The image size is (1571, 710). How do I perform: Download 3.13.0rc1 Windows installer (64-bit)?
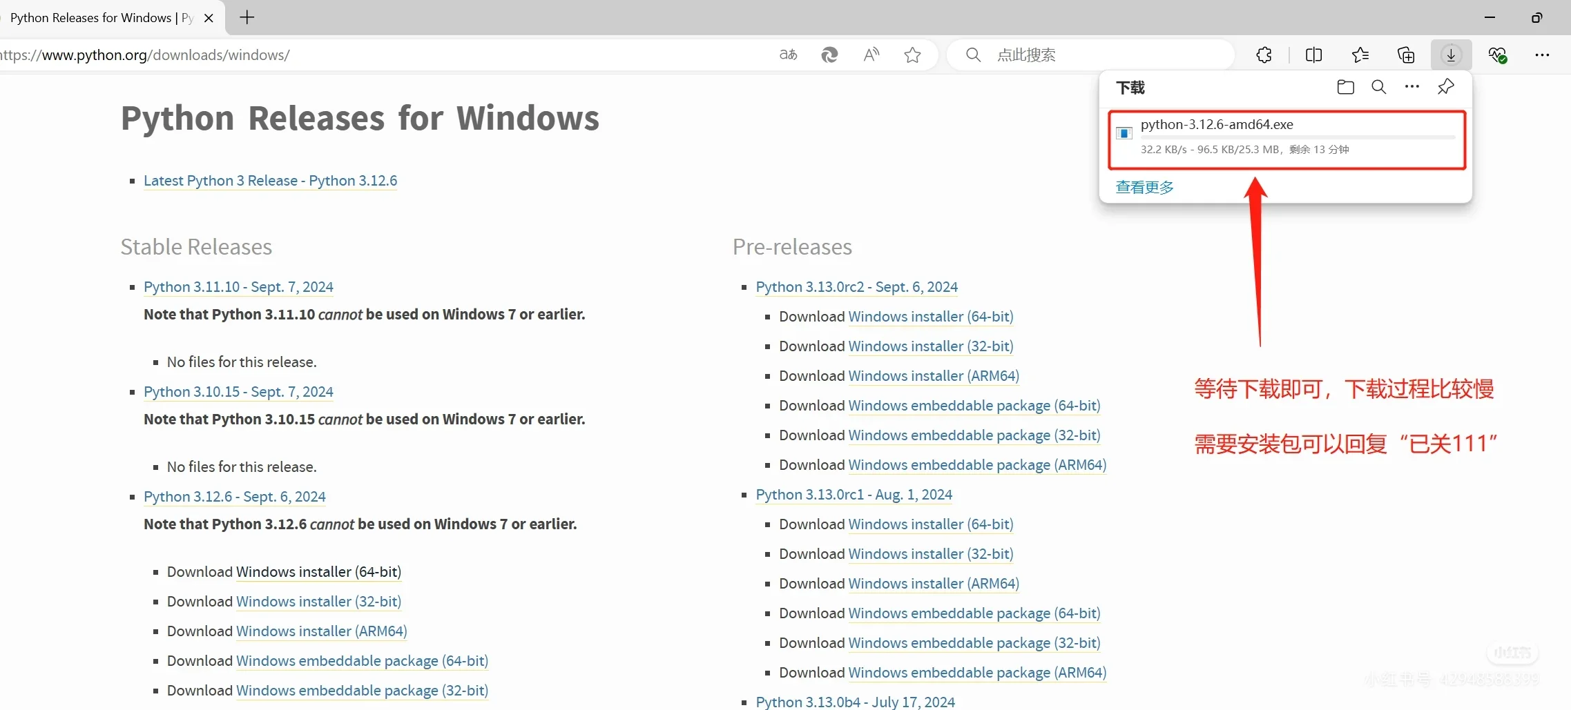tap(931, 524)
